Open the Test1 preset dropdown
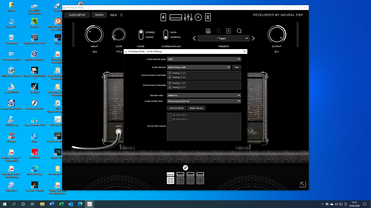The image size is (371, 208). (x=224, y=38)
